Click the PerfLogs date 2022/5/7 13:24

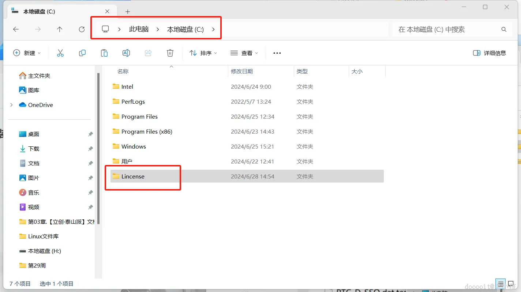click(x=251, y=101)
